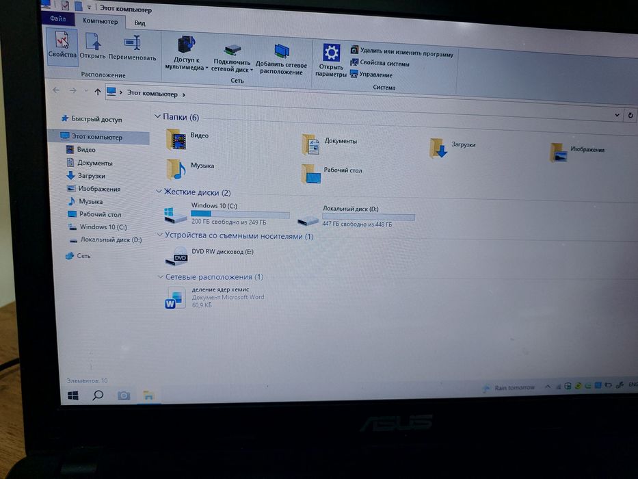Viewport: 638px width, 479px height.
Task: Select the DVD RW дисковод (E:) icon
Action: point(176,257)
